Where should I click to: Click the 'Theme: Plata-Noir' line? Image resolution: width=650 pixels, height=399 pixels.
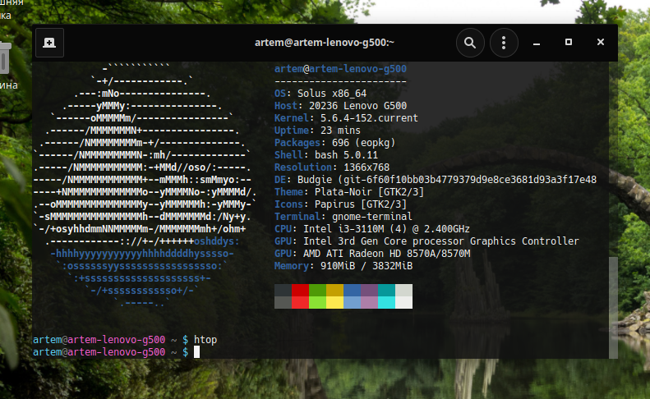349,192
